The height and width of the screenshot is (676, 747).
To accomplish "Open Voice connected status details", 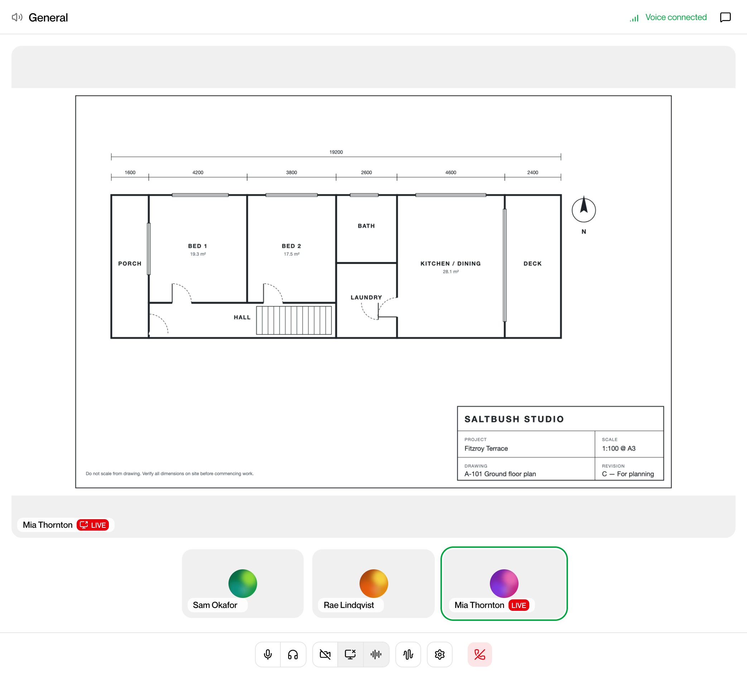I will point(675,18).
